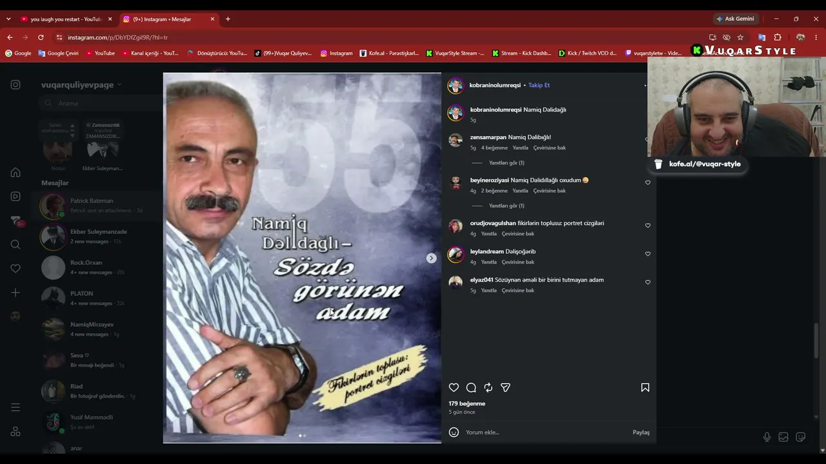Save the post with the bookmark icon
This screenshot has height=464, width=826.
[x=645, y=387]
